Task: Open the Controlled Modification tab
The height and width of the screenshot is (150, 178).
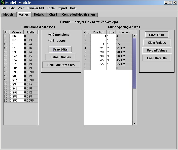Action: click(x=78, y=15)
